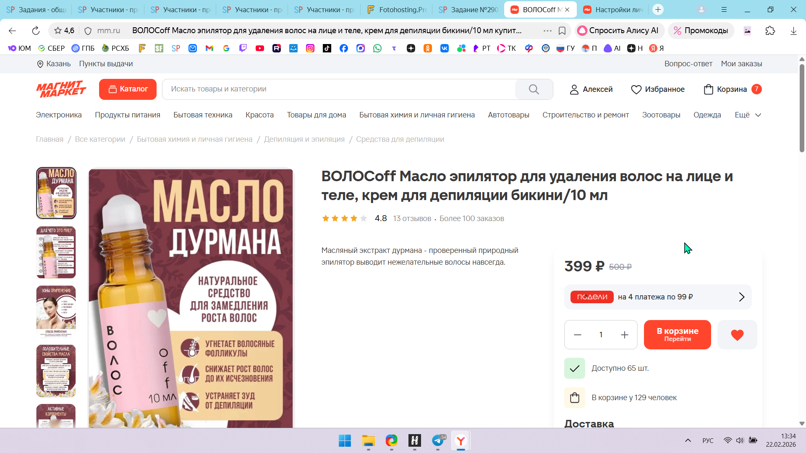Viewport: 806px width, 453px height.
Task: Select the Зоны применения product thumbnail
Action: (56, 311)
